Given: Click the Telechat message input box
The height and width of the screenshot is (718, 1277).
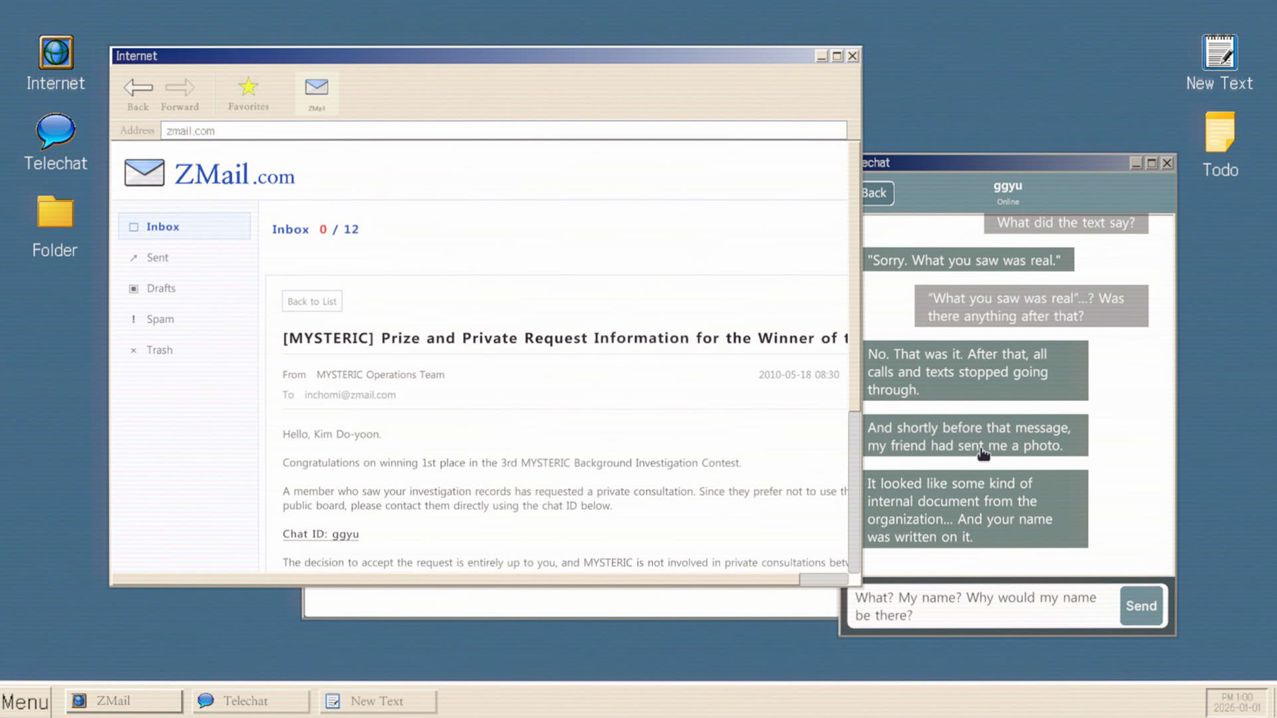Looking at the screenshot, I should [983, 606].
